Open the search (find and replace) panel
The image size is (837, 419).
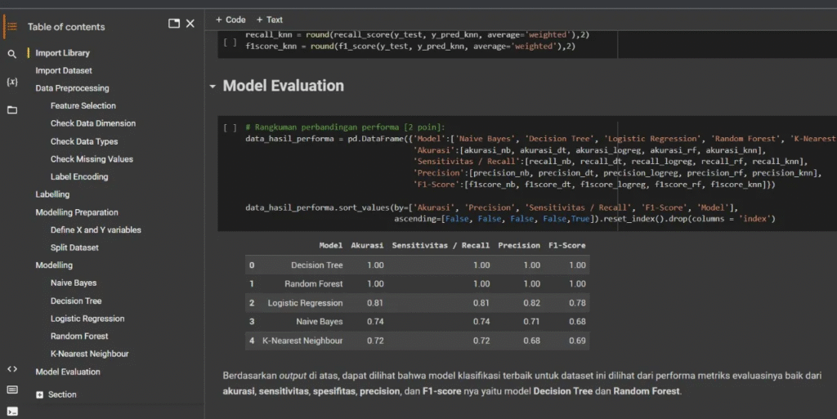(x=11, y=54)
